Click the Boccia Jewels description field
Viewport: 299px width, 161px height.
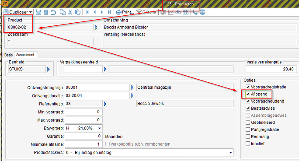coord(185,104)
